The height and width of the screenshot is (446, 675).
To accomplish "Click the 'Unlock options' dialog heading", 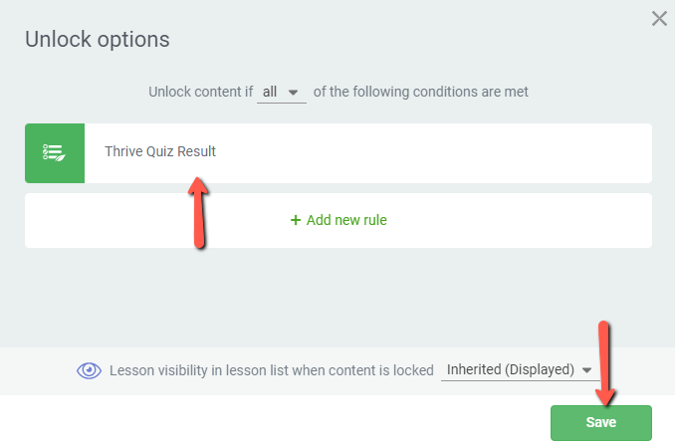I will pos(98,39).
